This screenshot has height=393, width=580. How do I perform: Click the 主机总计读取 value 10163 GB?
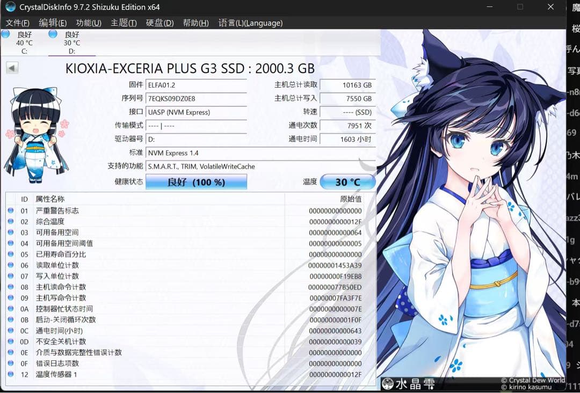pyautogui.click(x=347, y=85)
